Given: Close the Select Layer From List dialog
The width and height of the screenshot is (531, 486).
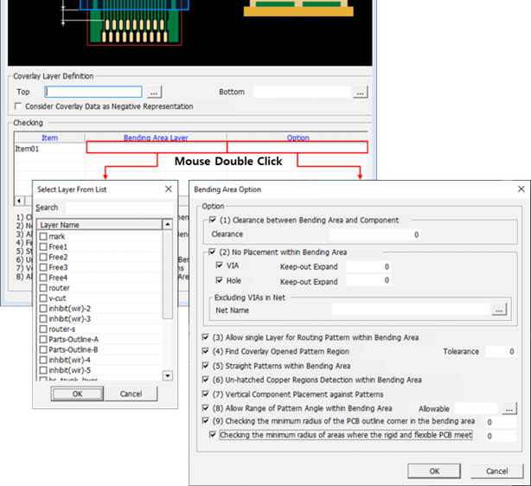Looking at the screenshot, I should coord(168,189).
